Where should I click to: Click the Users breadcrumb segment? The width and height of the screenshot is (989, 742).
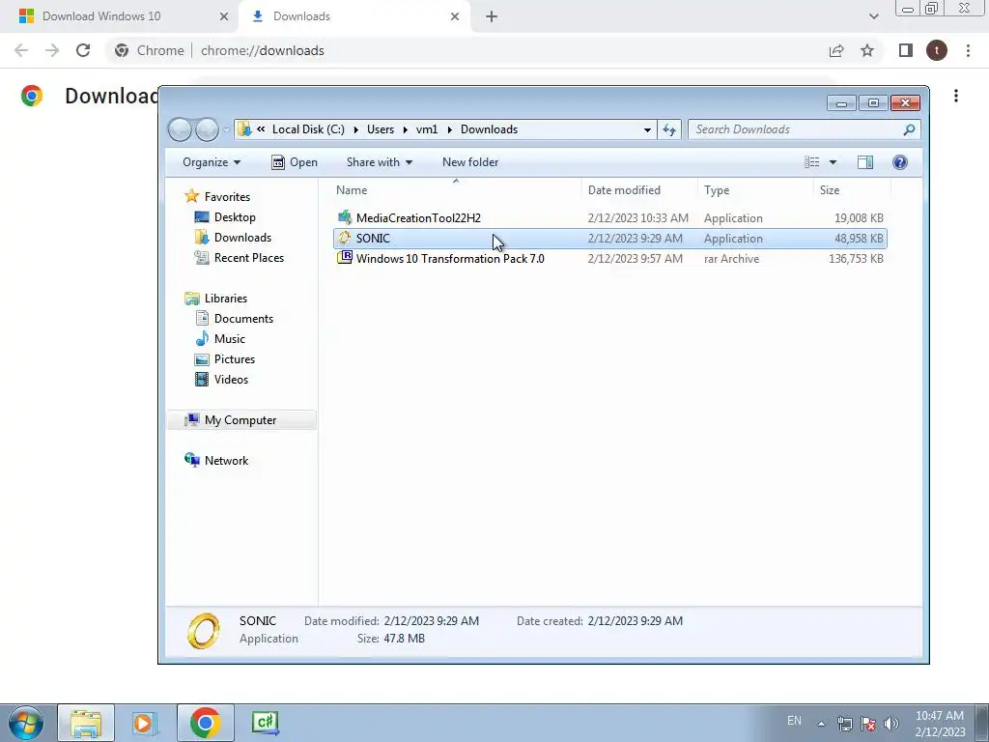click(381, 129)
